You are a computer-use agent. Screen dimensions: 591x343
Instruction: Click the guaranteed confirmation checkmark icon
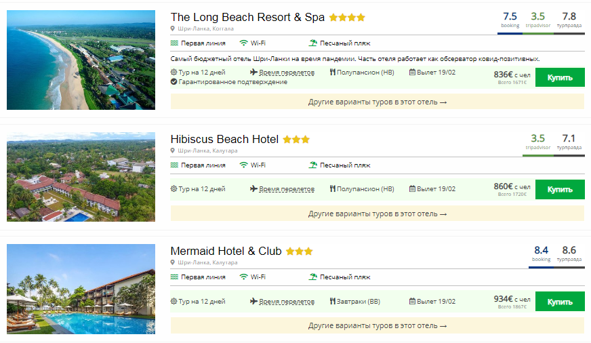tap(174, 82)
